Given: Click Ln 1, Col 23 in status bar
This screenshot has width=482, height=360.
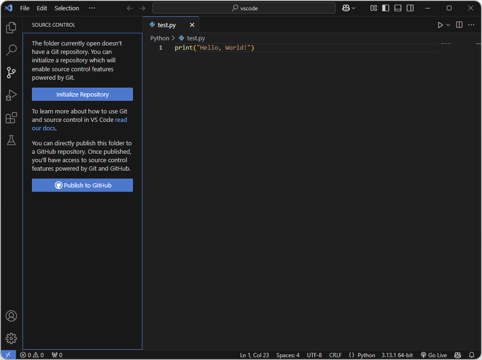Looking at the screenshot, I should 255,355.
